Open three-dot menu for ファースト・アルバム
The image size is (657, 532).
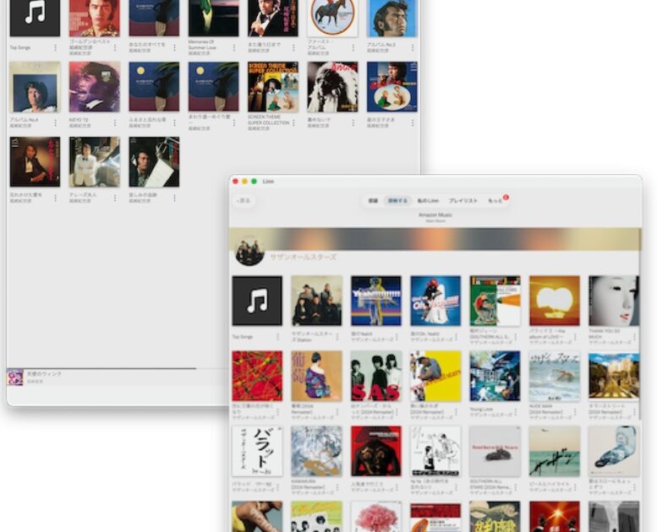(x=353, y=48)
